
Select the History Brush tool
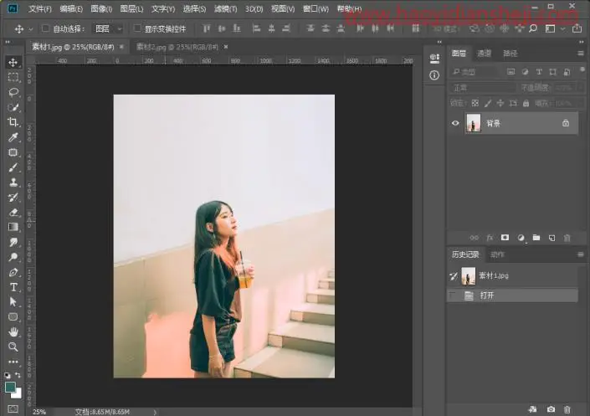[13, 198]
